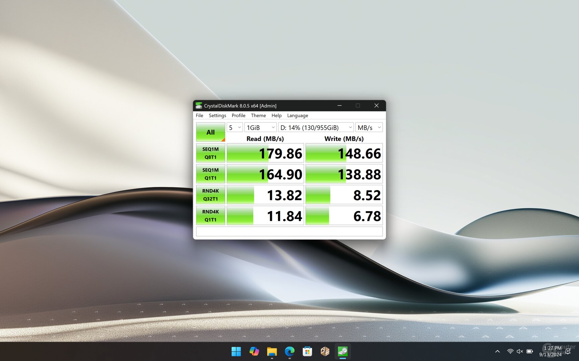Run the RND4K Q32T1 benchmark
This screenshot has width=579, height=361.
point(210,195)
